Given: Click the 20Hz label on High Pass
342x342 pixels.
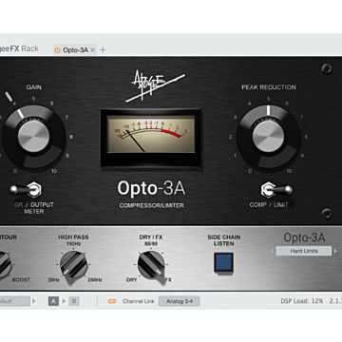Looking at the screenshot, I should point(52,280).
